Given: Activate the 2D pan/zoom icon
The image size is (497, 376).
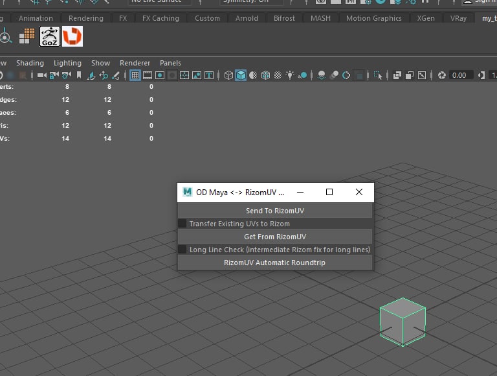Looking at the screenshot, I should [104, 75].
